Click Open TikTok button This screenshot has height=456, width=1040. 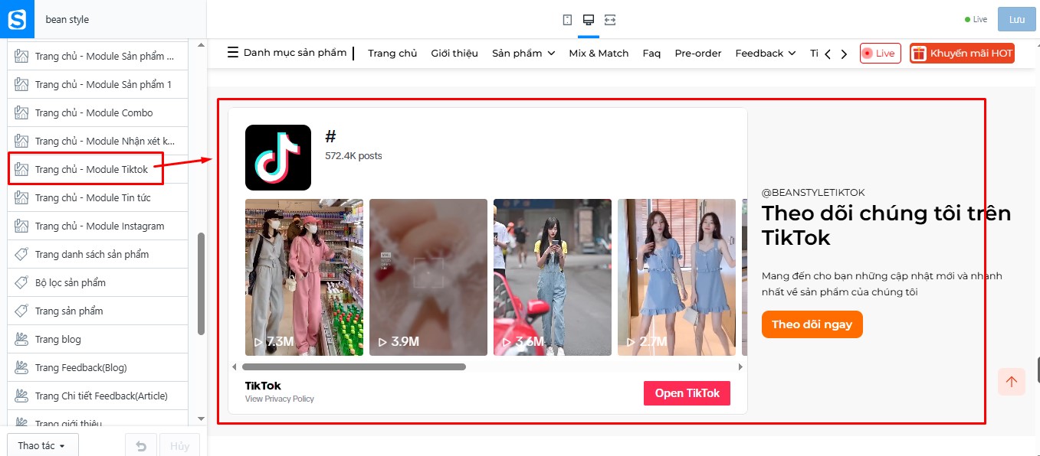click(x=687, y=393)
